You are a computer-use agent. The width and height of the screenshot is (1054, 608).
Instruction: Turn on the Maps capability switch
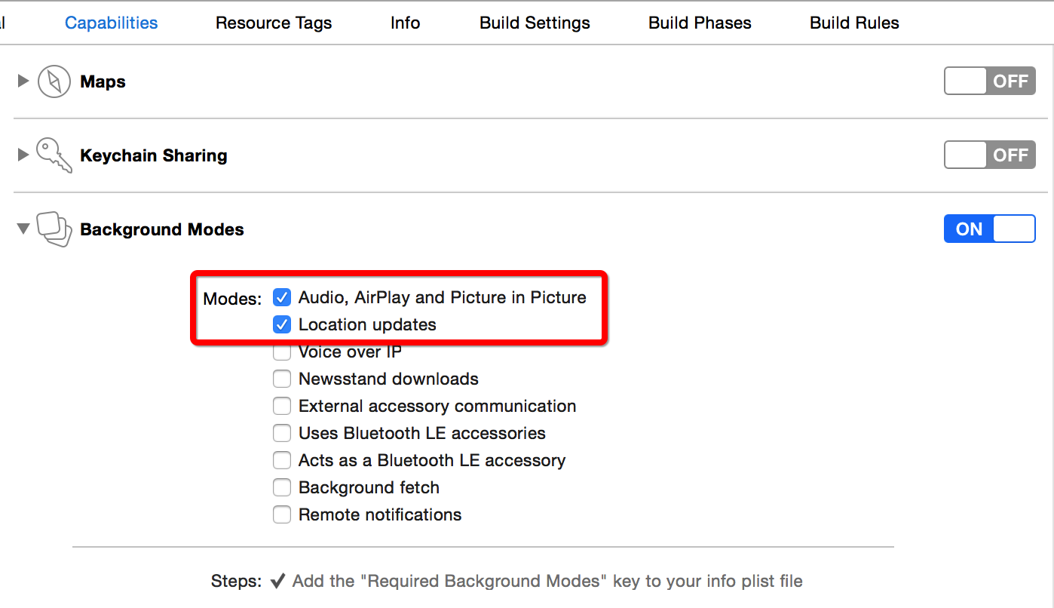tap(989, 81)
